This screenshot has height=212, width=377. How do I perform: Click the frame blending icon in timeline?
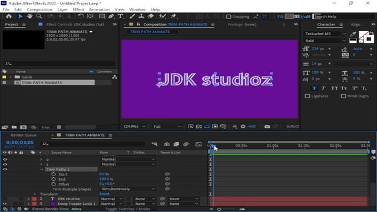pyautogui.click(x=176, y=144)
